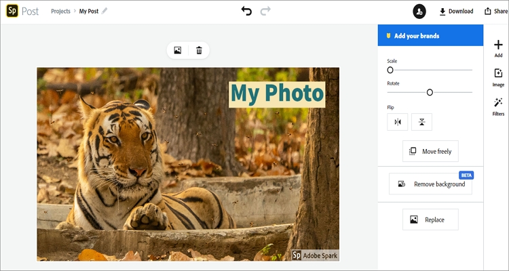Screen dimensions: 509x271
Task: Download the post
Action: [456, 12]
